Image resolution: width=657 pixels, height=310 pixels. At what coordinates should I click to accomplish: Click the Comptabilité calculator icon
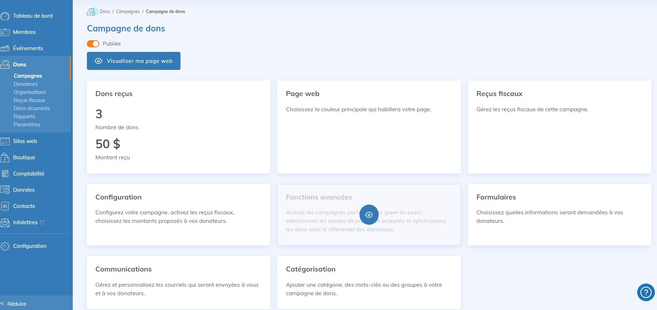coord(5,174)
